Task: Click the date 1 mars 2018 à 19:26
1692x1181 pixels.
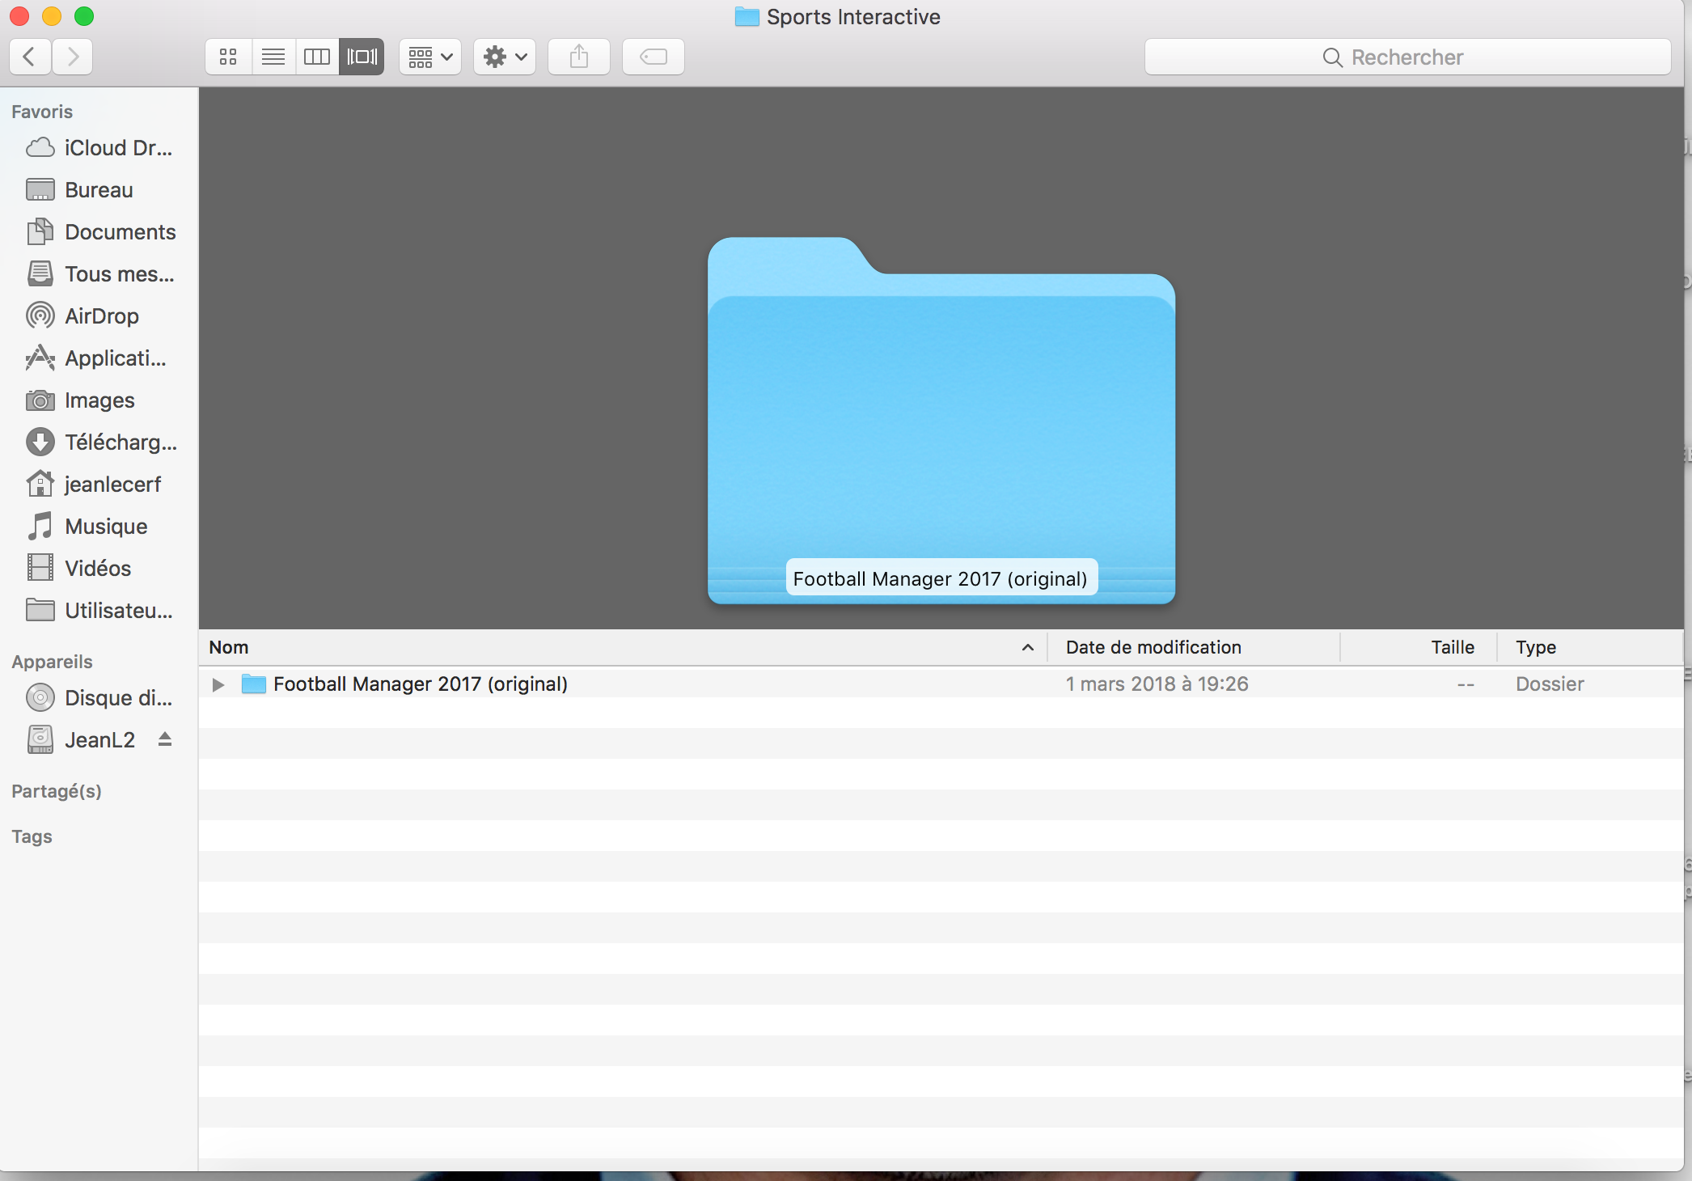Action: [1157, 684]
